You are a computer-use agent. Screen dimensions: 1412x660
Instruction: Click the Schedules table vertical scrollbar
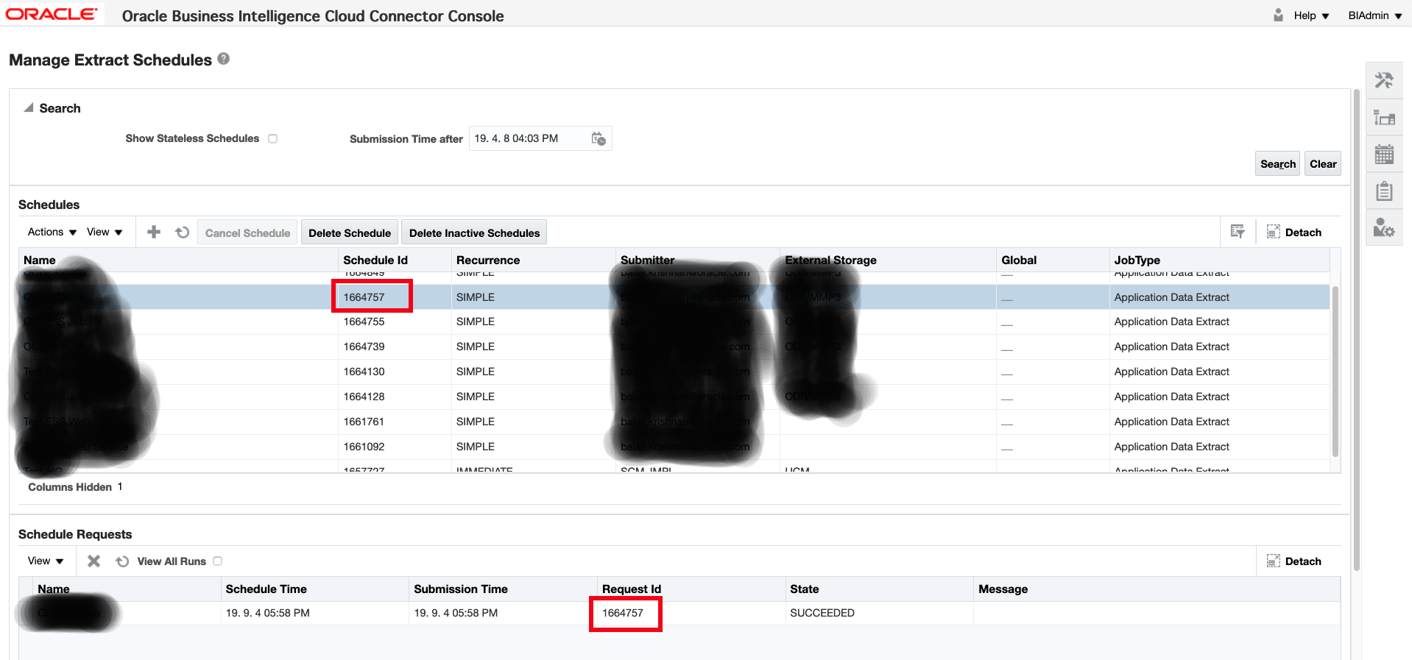click(1335, 368)
